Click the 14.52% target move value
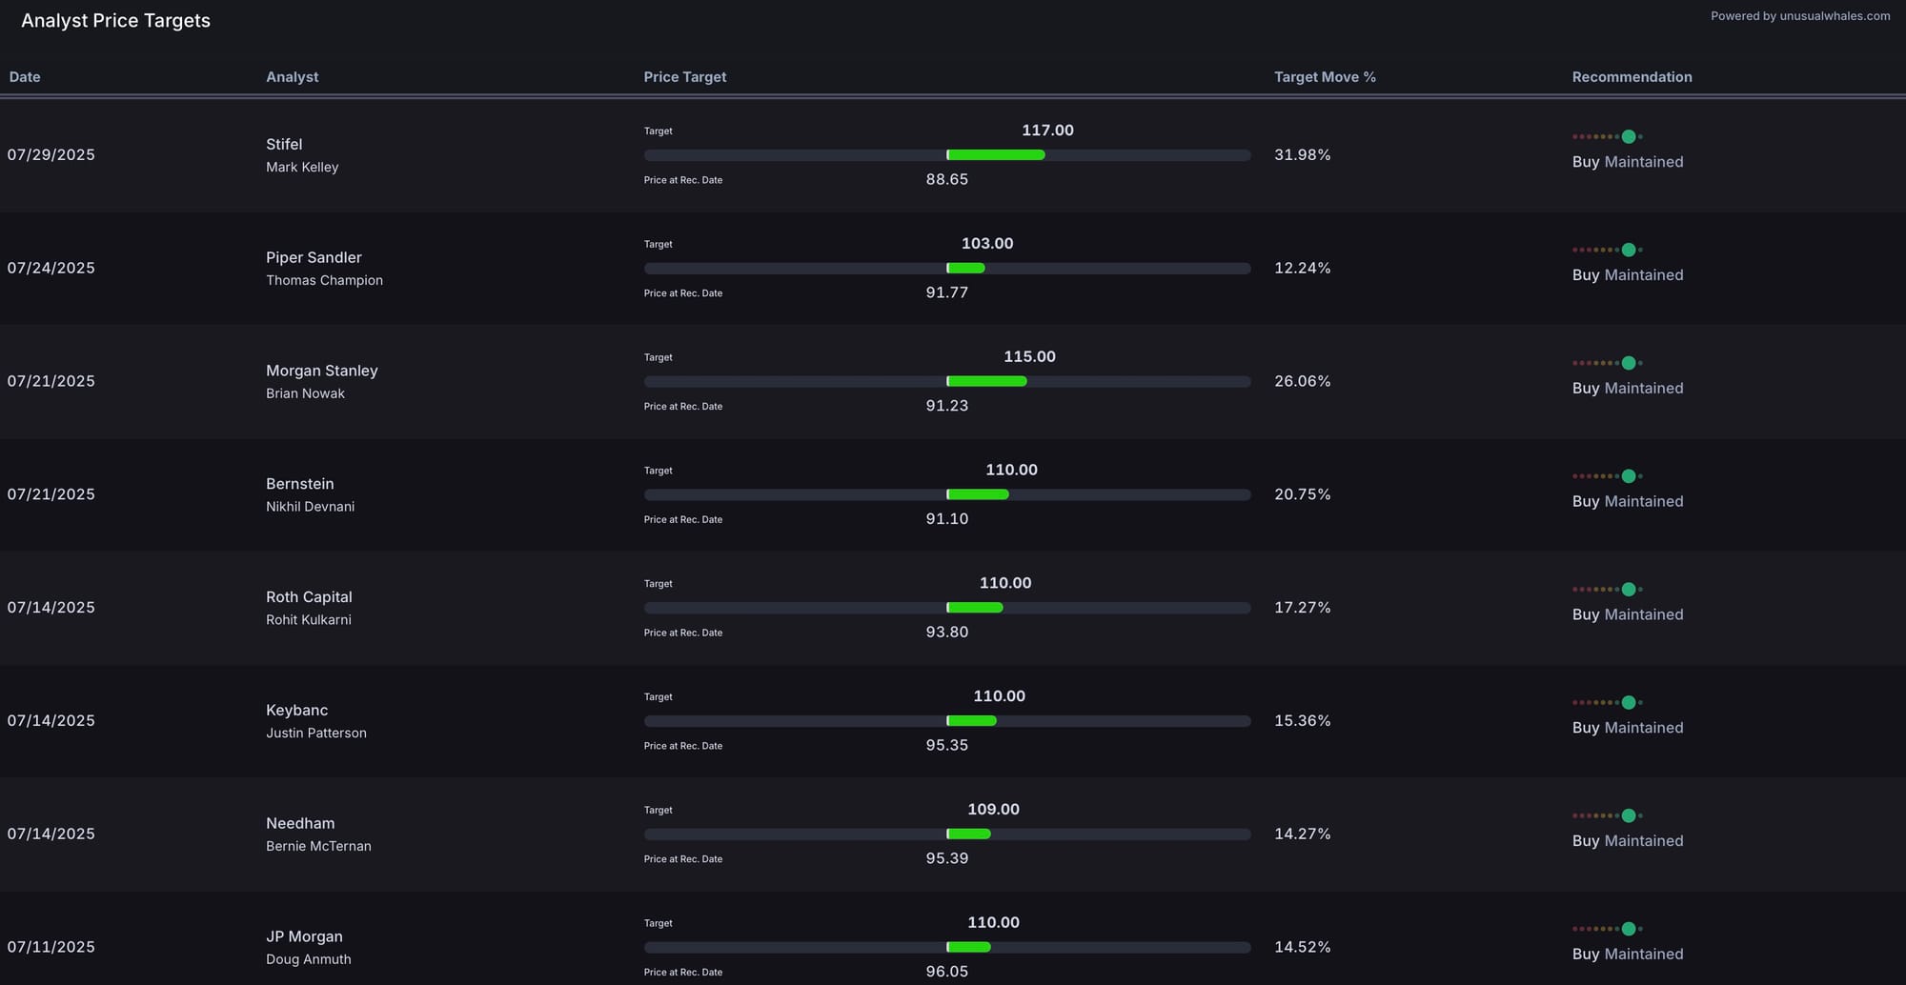This screenshot has width=1906, height=985. click(1303, 947)
